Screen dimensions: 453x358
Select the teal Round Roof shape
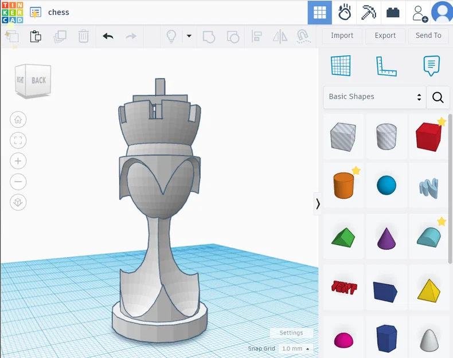tap(429, 237)
